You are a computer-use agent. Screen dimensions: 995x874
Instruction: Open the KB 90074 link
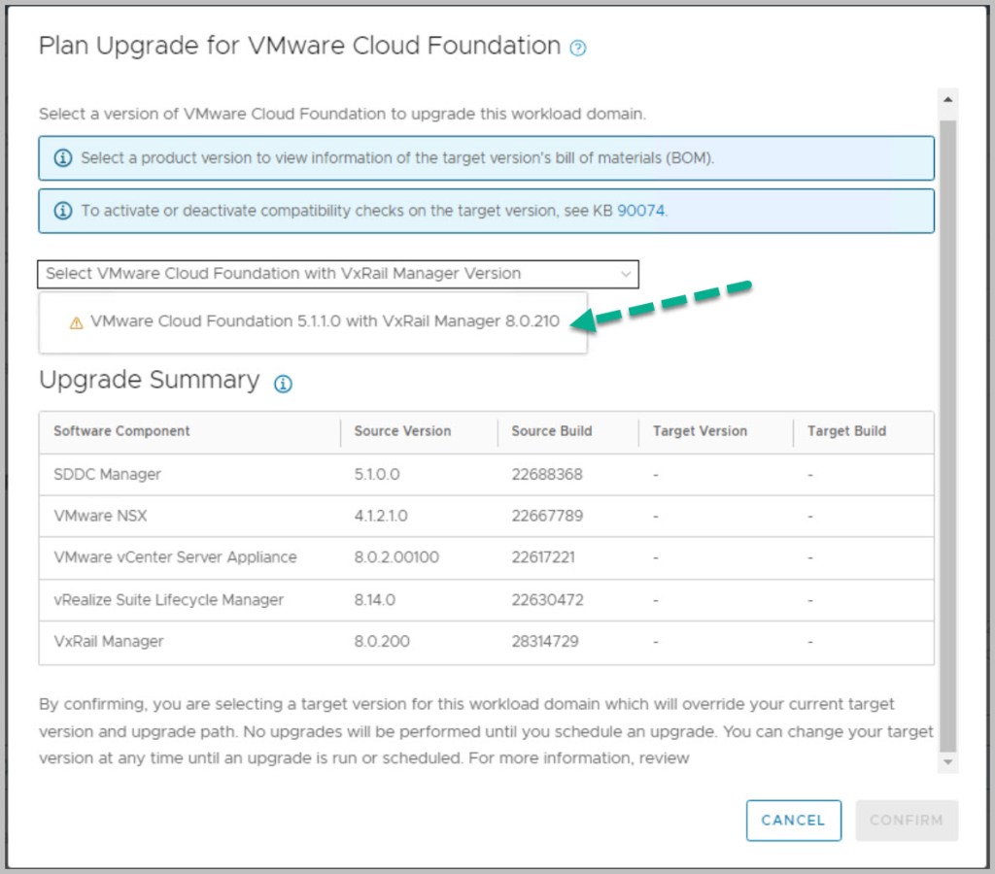pos(640,211)
